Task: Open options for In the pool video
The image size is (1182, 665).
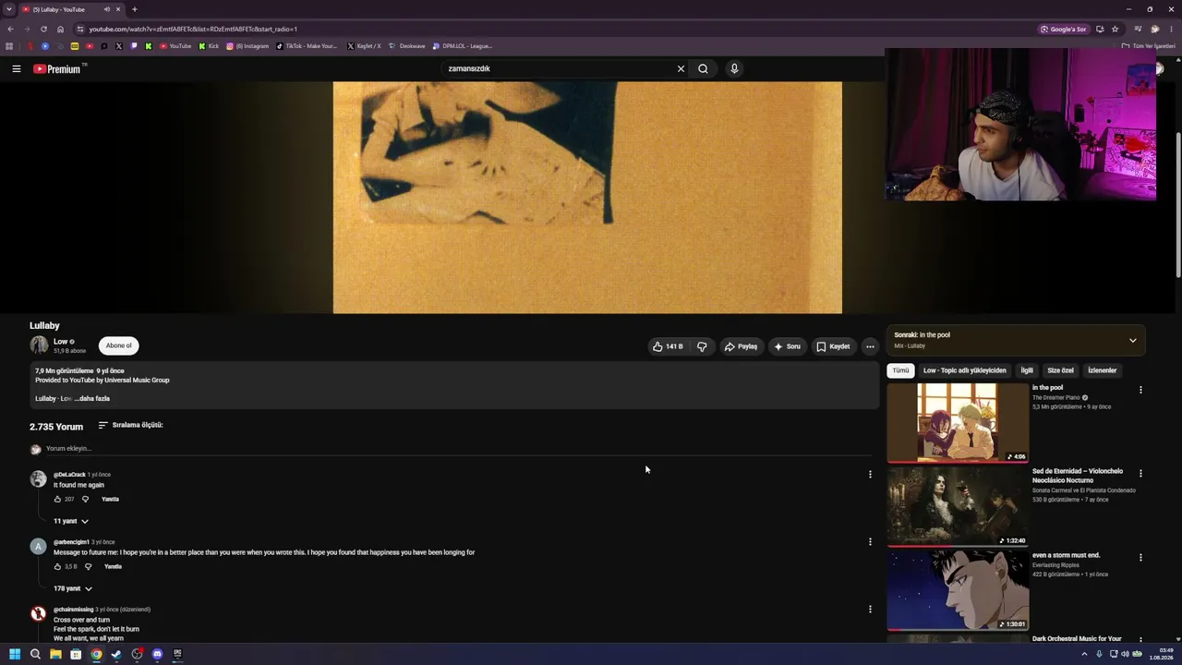Action: (x=1140, y=390)
